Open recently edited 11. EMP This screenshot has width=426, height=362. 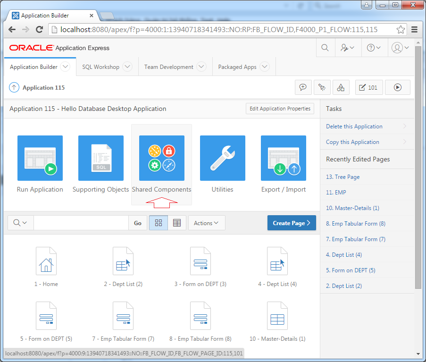336,193
